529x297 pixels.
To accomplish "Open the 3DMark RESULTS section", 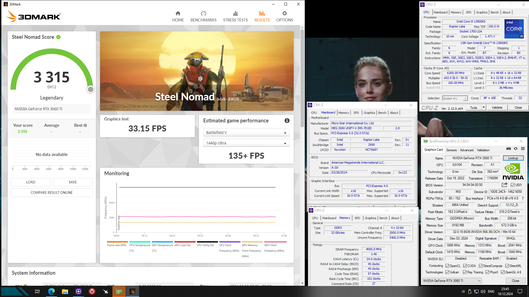I will pyautogui.click(x=262, y=16).
